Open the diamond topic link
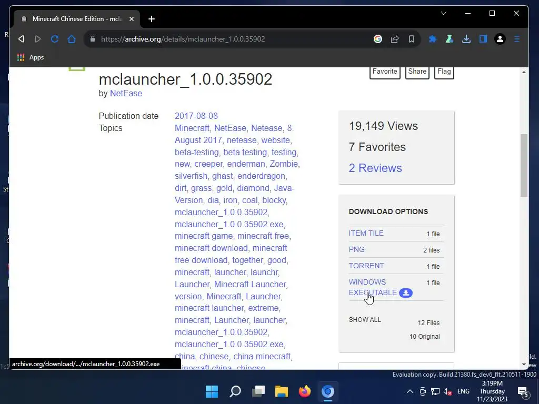 [253, 188]
